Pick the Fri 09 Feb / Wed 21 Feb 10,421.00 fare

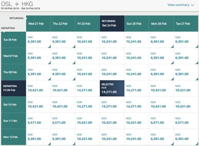[38, 88]
